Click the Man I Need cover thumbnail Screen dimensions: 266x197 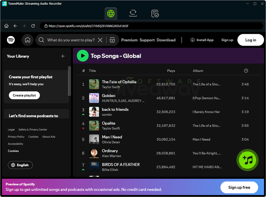click(x=94, y=139)
